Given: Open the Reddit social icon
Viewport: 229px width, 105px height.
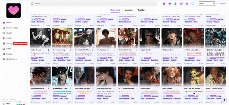Looking at the screenshot, I should (x=181, y=4).
